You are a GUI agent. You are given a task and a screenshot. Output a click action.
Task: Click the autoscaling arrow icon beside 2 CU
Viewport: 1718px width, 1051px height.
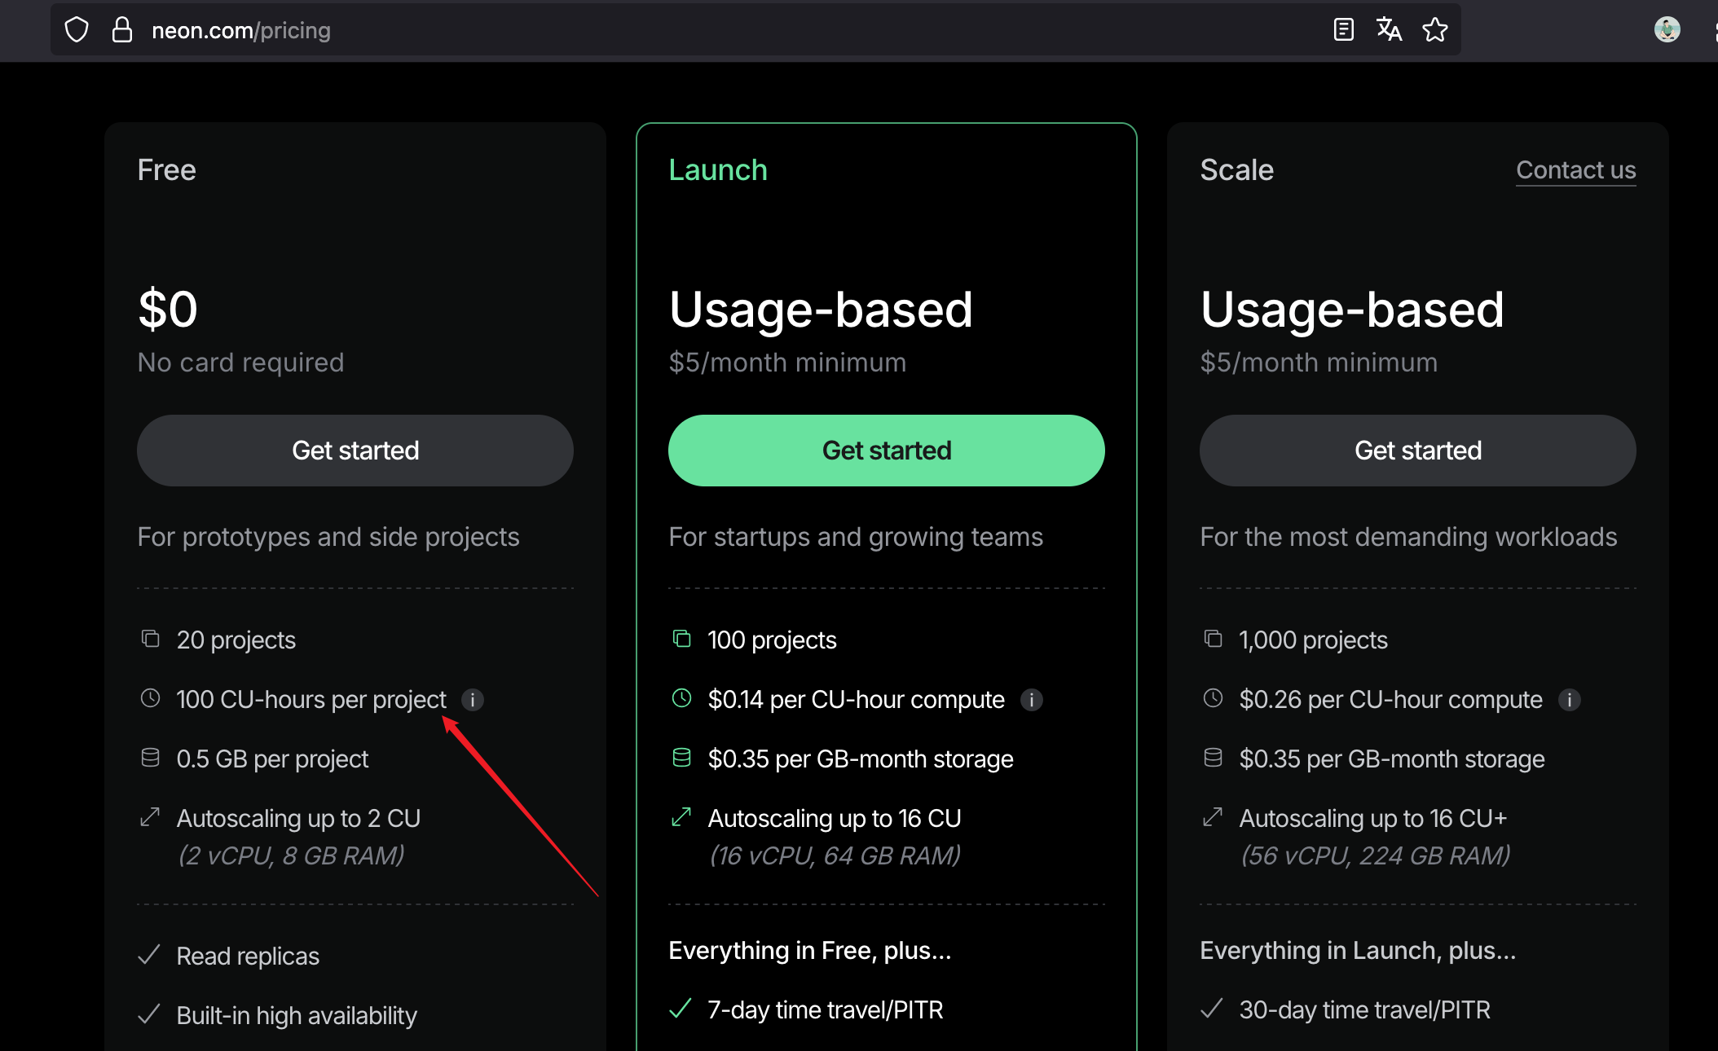[x=150, y=816]
